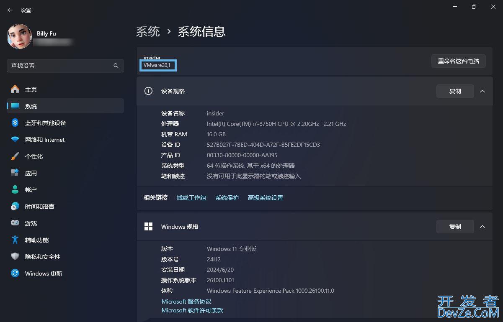Screen dimensions: 503x322
Task: Copy Windows 规格 with 复制 button
Action: 455,227
